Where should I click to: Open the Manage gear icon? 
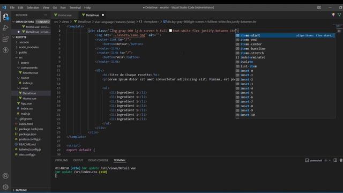[5, 187]
